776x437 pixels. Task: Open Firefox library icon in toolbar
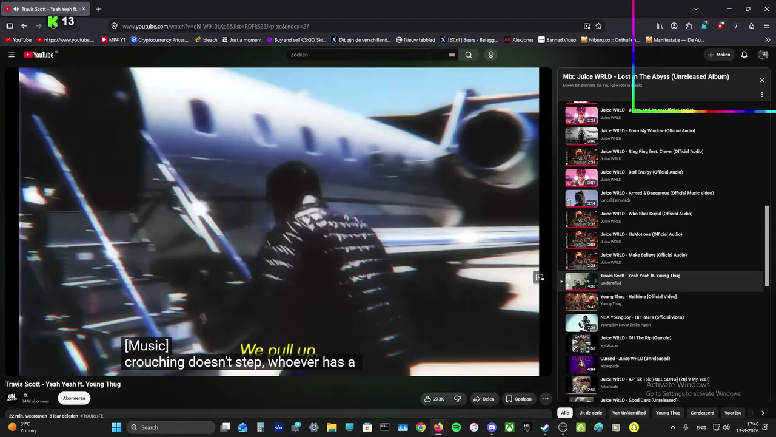tap(660, 26)
